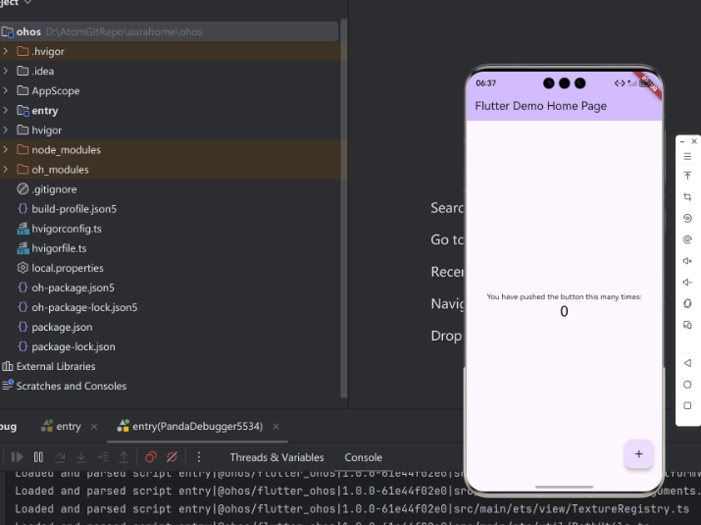Expand the hvigor folder
The height and width of the screenshot is (525, 701).
pyautogui.click(x=5, y=130)
